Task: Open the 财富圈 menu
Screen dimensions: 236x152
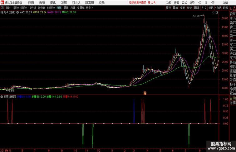Action: click(x=90, y=2)
